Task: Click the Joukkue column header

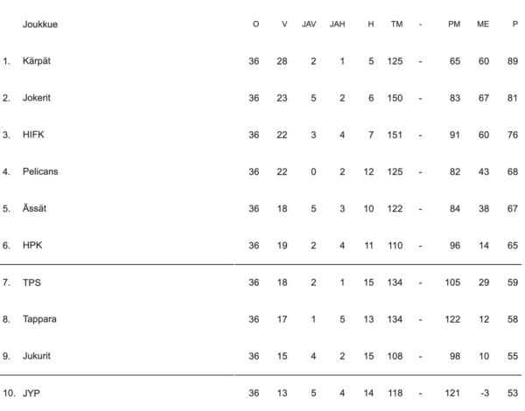Action: click(x=40, y=24)
